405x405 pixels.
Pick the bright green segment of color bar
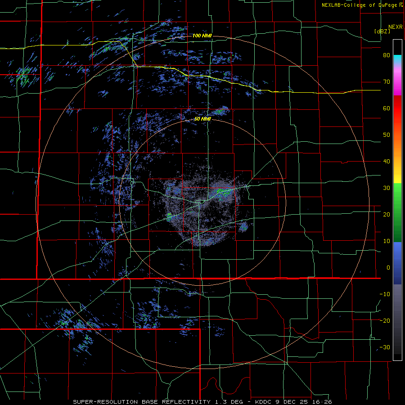397,193
